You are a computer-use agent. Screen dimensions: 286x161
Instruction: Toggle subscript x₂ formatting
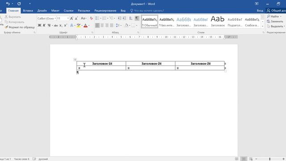(x=61, y=25)
